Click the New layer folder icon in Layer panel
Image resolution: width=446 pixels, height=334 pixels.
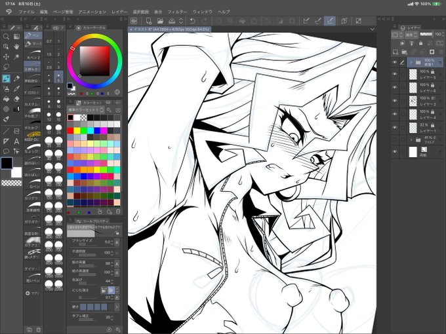pos(404,52)
